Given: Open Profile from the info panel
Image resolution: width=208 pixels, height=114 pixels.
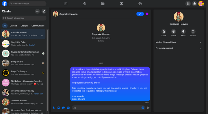Looking at the screenshot, I should pos(174,31).
